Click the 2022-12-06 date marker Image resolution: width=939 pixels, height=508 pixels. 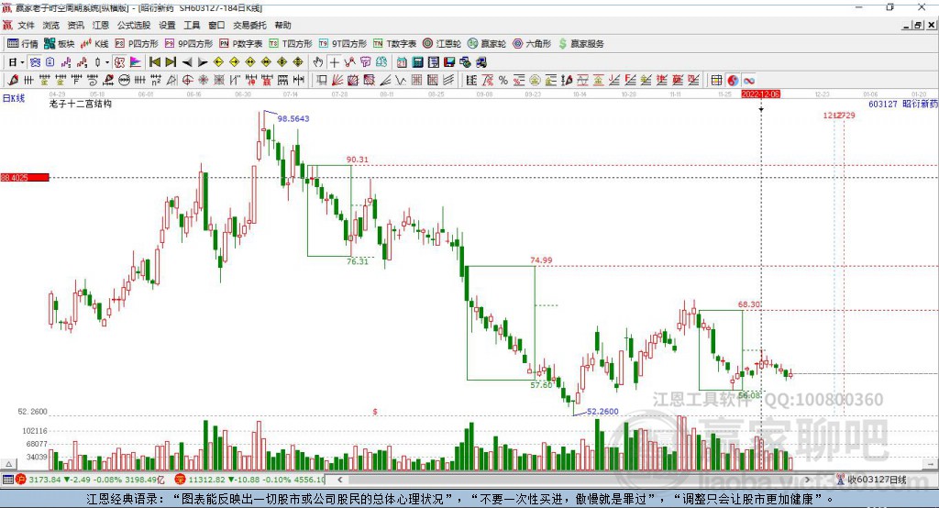[x=760, y=94]
